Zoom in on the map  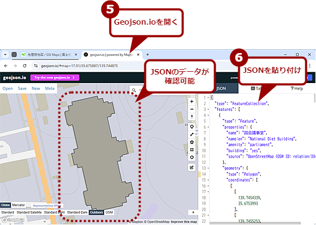(x=192, y=102)
